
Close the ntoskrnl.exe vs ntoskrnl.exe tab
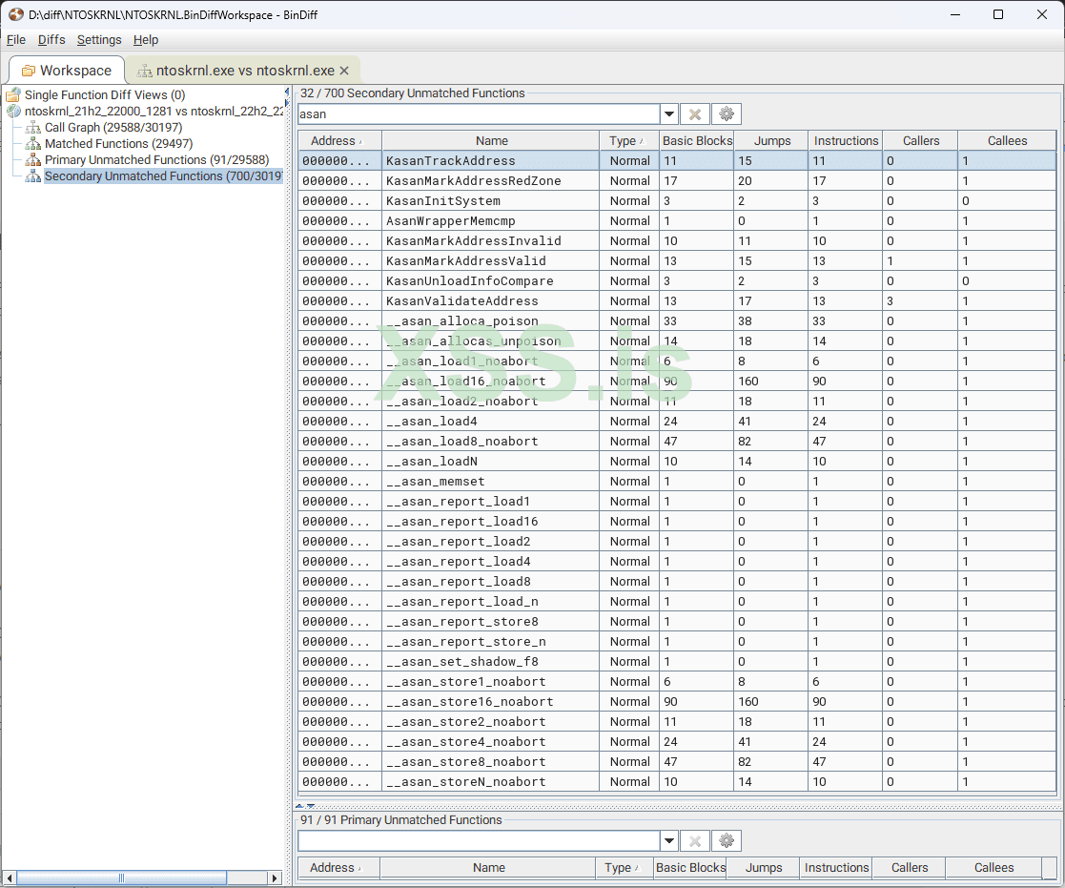344,71
